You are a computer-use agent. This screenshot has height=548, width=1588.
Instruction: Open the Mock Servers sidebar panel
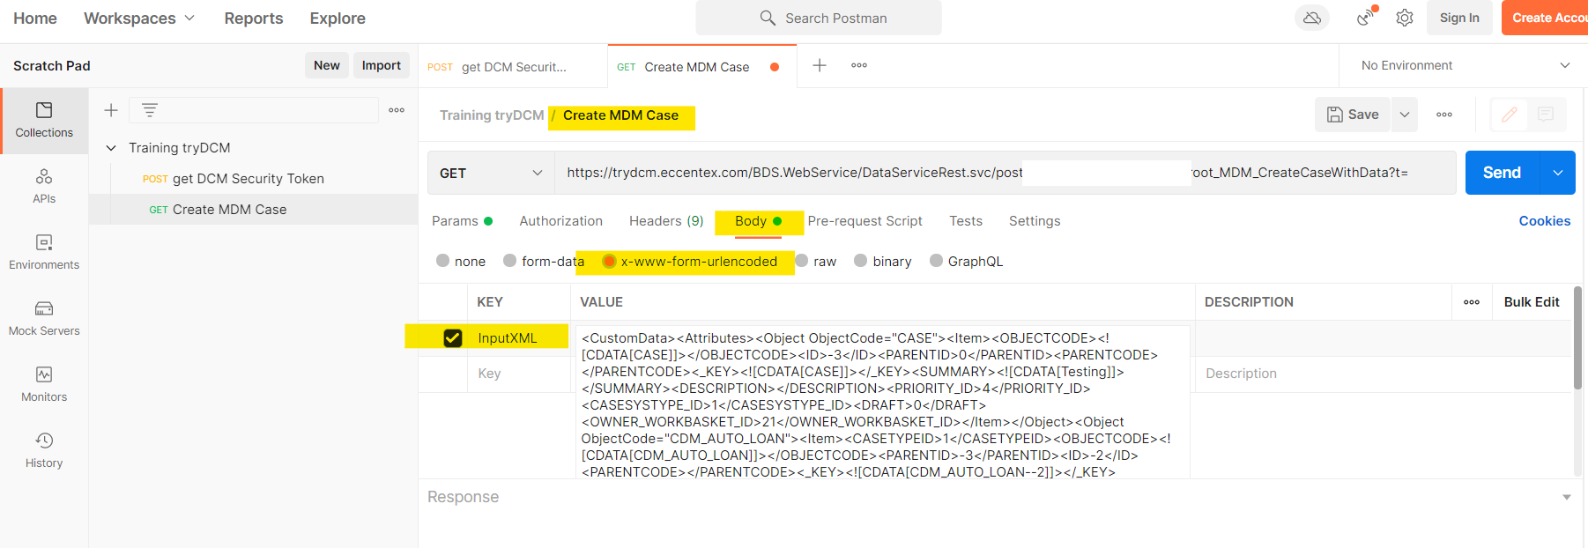[x=44, y=319]
